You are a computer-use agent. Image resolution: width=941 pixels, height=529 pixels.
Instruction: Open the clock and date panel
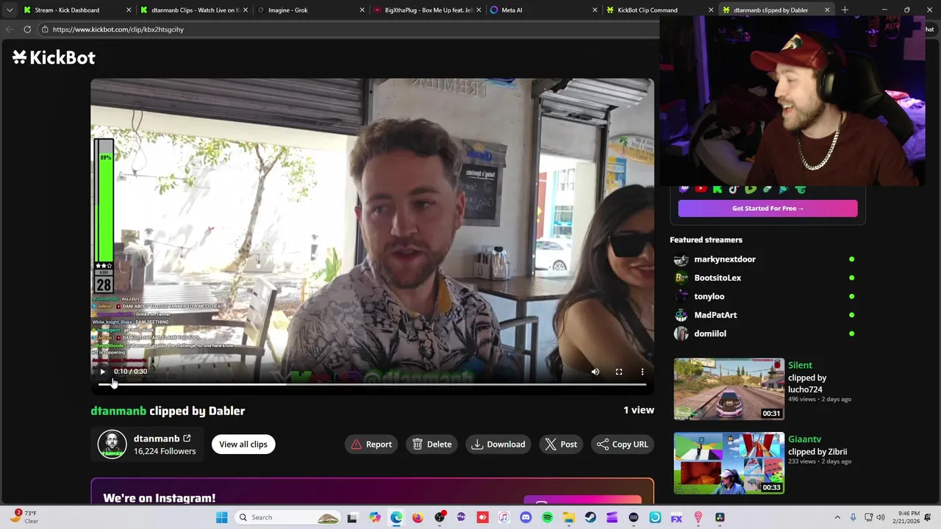click(906, 517)
